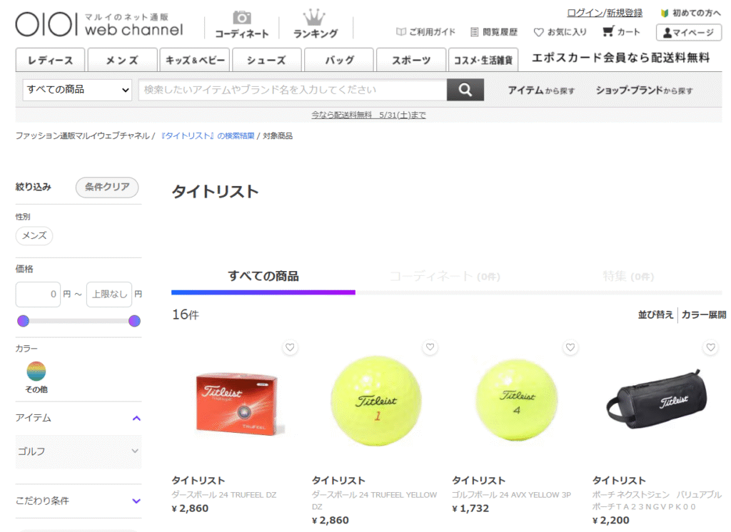Click the 条件クリア button
Viewport: 731px width, 532px height.
(x=107, y=188)
